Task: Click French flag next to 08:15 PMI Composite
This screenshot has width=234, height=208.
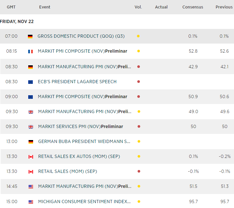Action: click(x=31, y=51)
